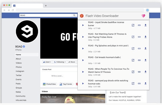
Task: Click the Share button
Action: coord(72,62)
